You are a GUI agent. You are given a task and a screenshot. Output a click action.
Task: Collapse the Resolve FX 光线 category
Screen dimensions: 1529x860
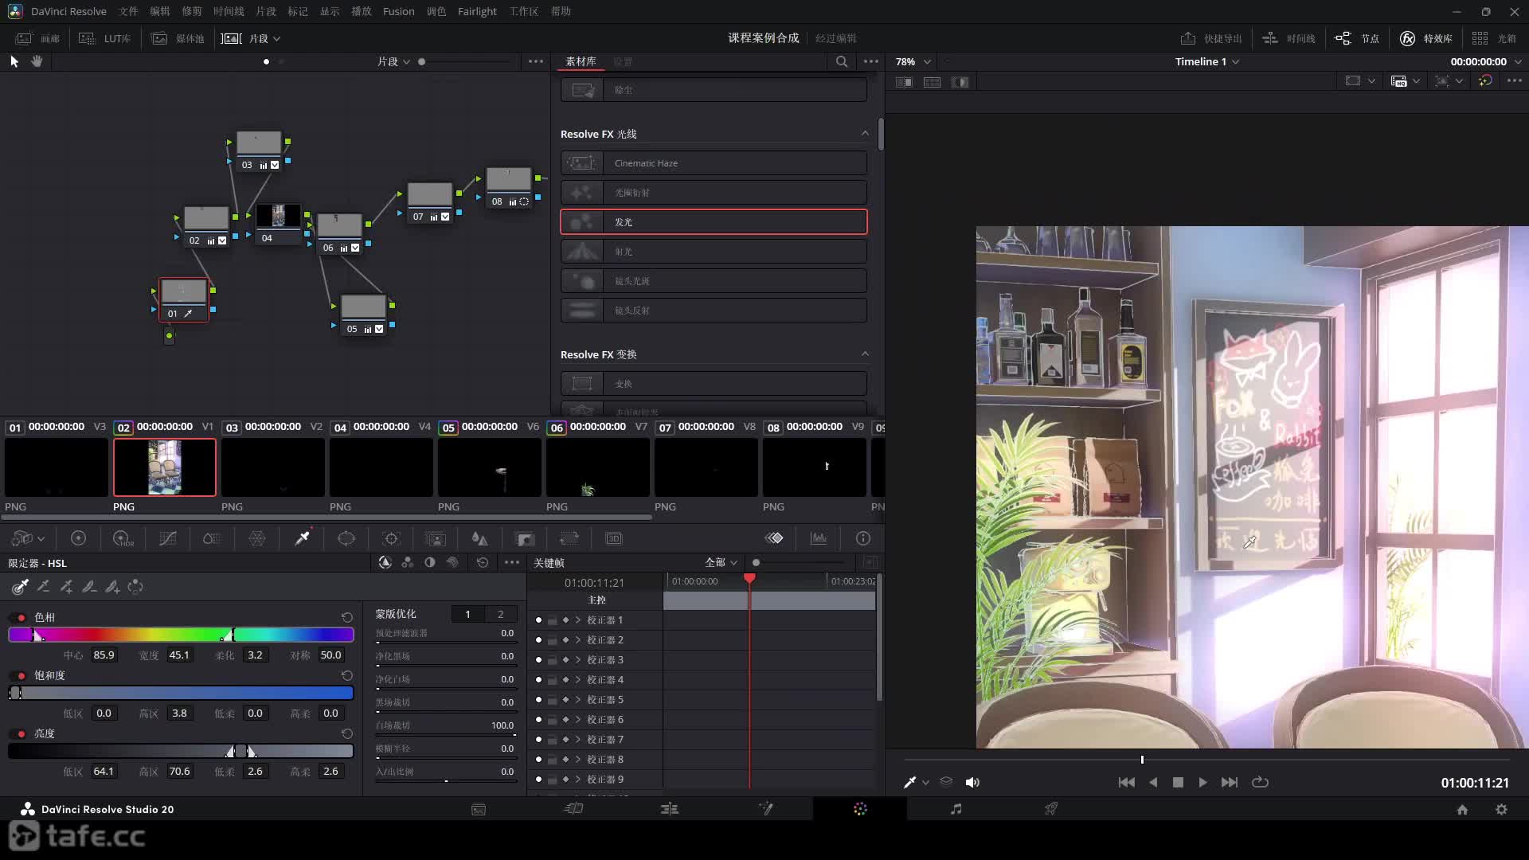coord(865,134)
